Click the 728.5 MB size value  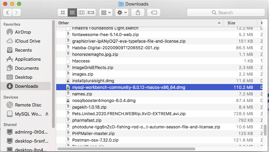(x=243, y=114)
